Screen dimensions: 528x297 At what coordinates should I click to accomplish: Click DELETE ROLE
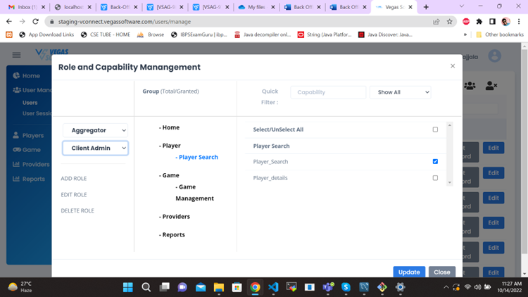(77, 211)
